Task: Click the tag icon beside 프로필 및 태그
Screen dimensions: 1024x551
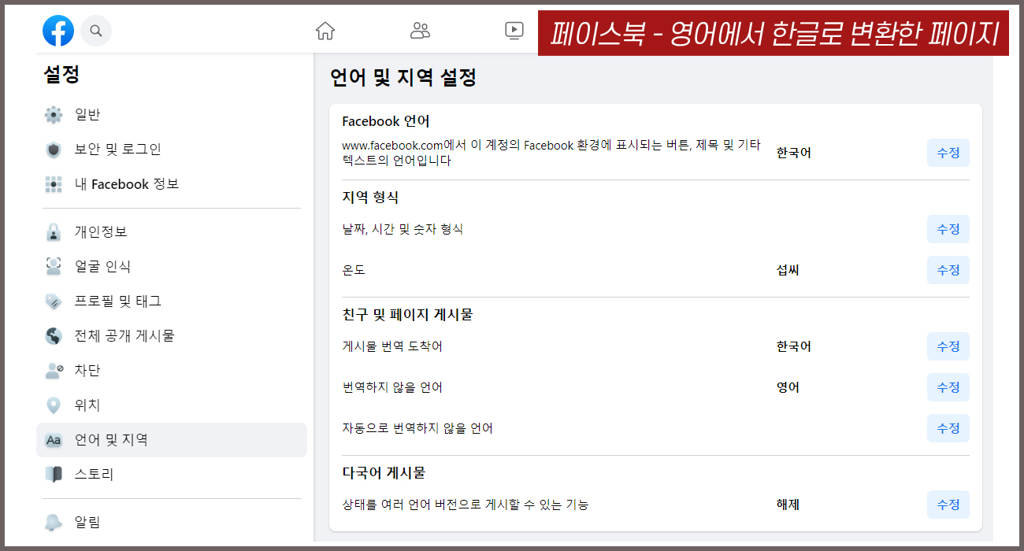Action: tap(54, 301)
